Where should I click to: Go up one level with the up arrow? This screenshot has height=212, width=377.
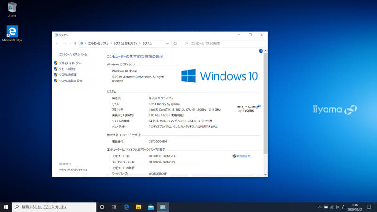pos(75,43)
